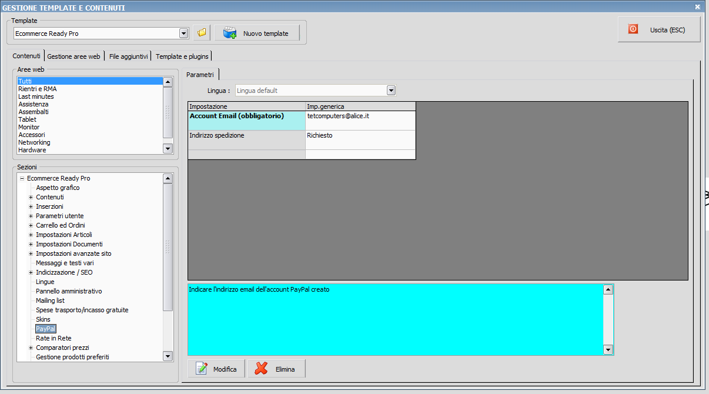Click the Impostazione column header

(x=246, y=106)
